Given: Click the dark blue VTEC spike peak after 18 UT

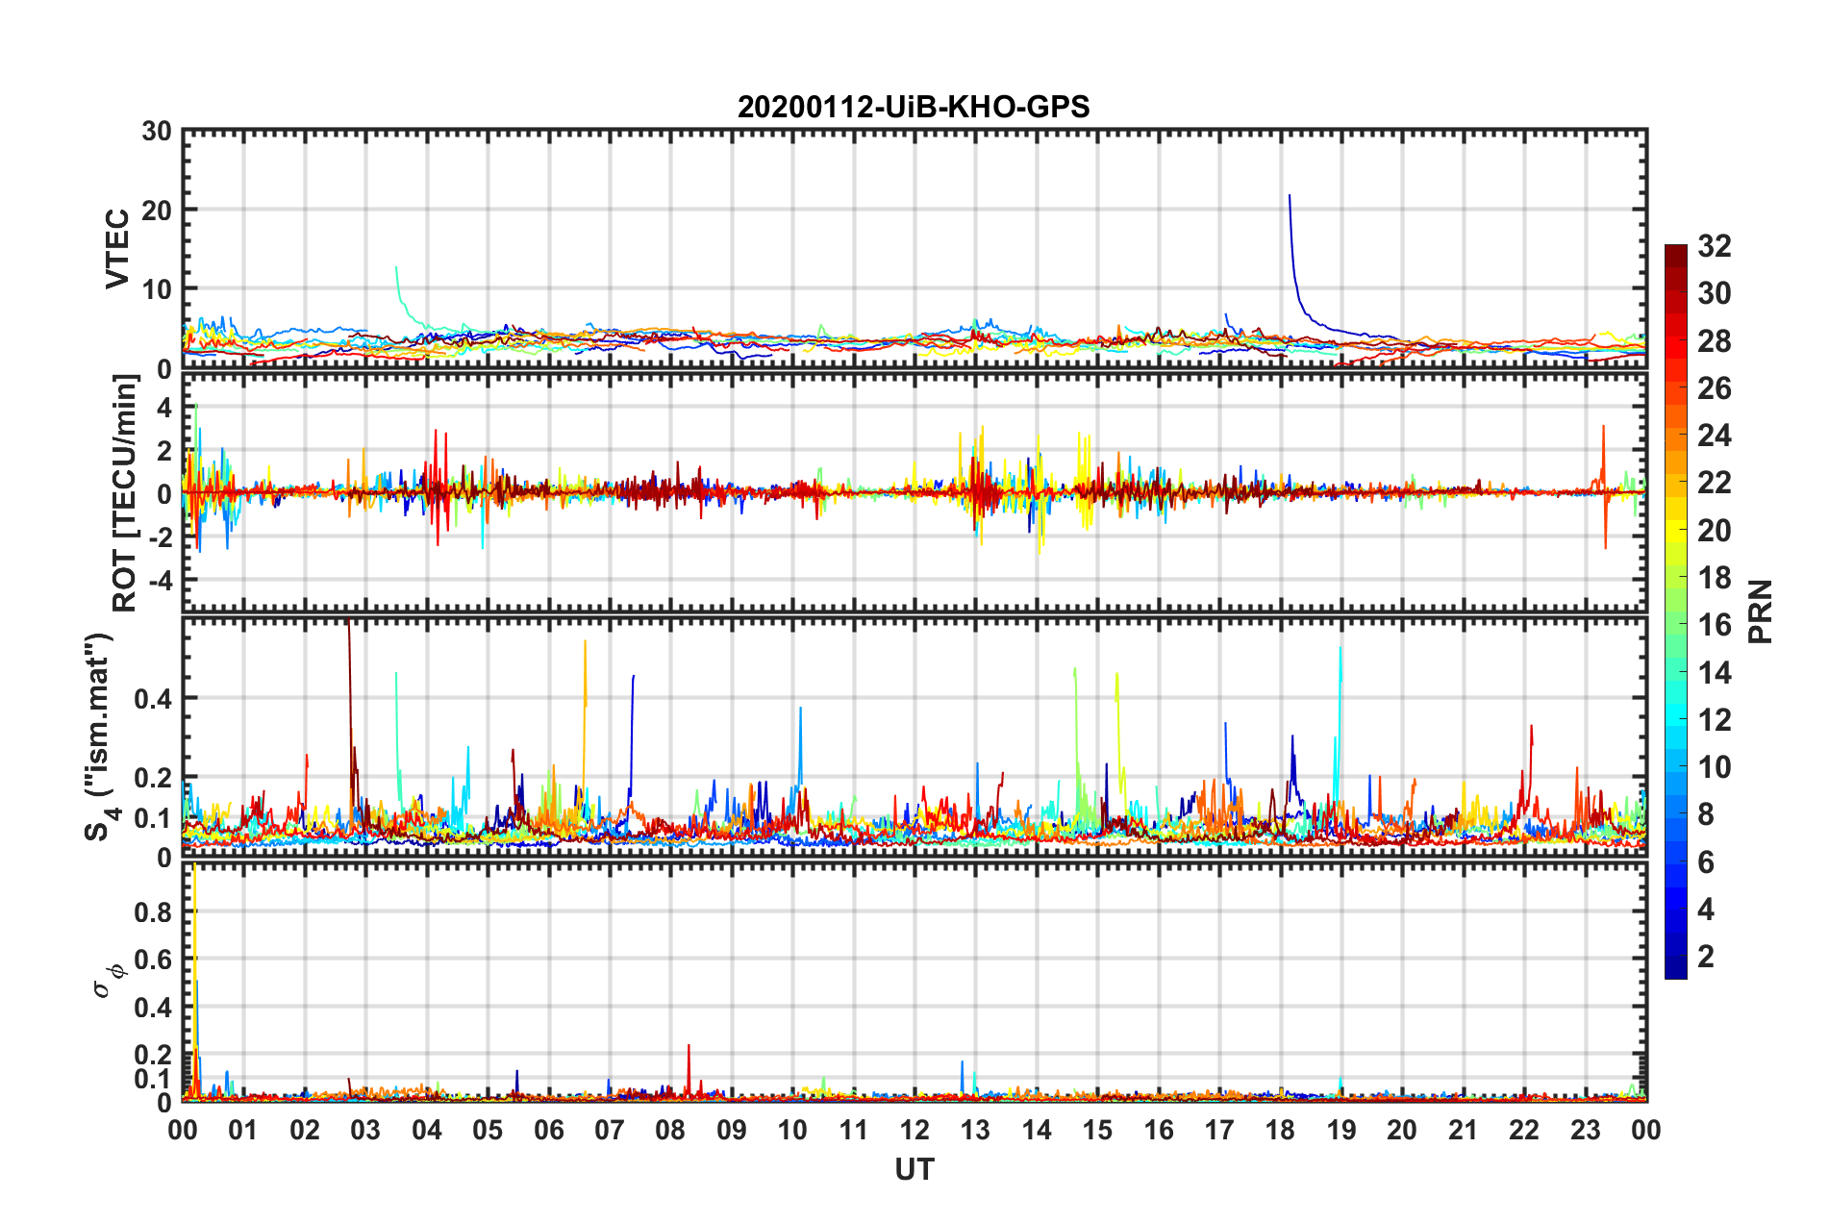Looking at the screenshot, I should point(1290,196).
